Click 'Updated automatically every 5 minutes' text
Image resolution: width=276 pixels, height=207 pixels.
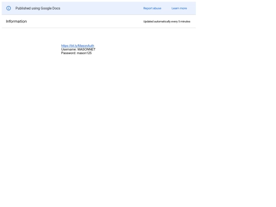(167, 21)
